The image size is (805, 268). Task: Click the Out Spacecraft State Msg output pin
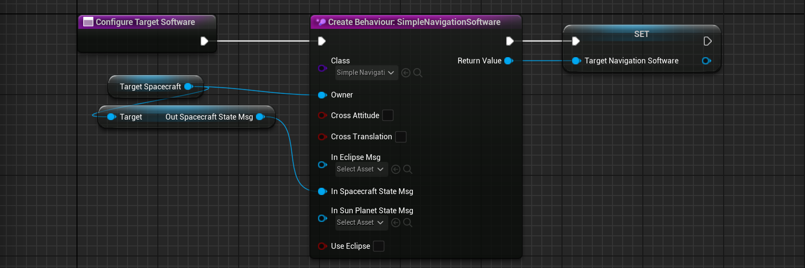[260, 117]
